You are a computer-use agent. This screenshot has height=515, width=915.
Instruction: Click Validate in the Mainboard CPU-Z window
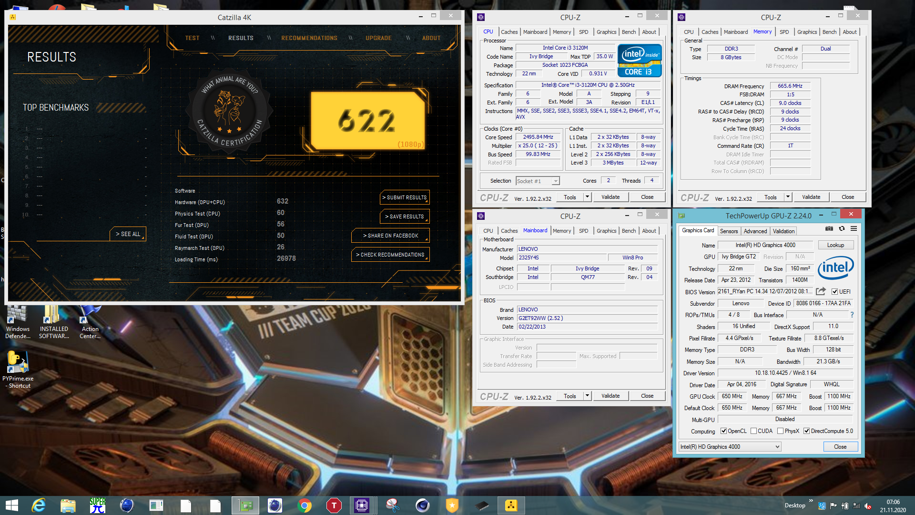(x=610, y=396)
